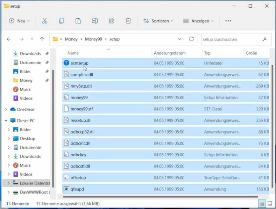Viewport: 276px width, 209px height.
Task: Select the odbcstf.dll file
Action: (x=165, y=166)
